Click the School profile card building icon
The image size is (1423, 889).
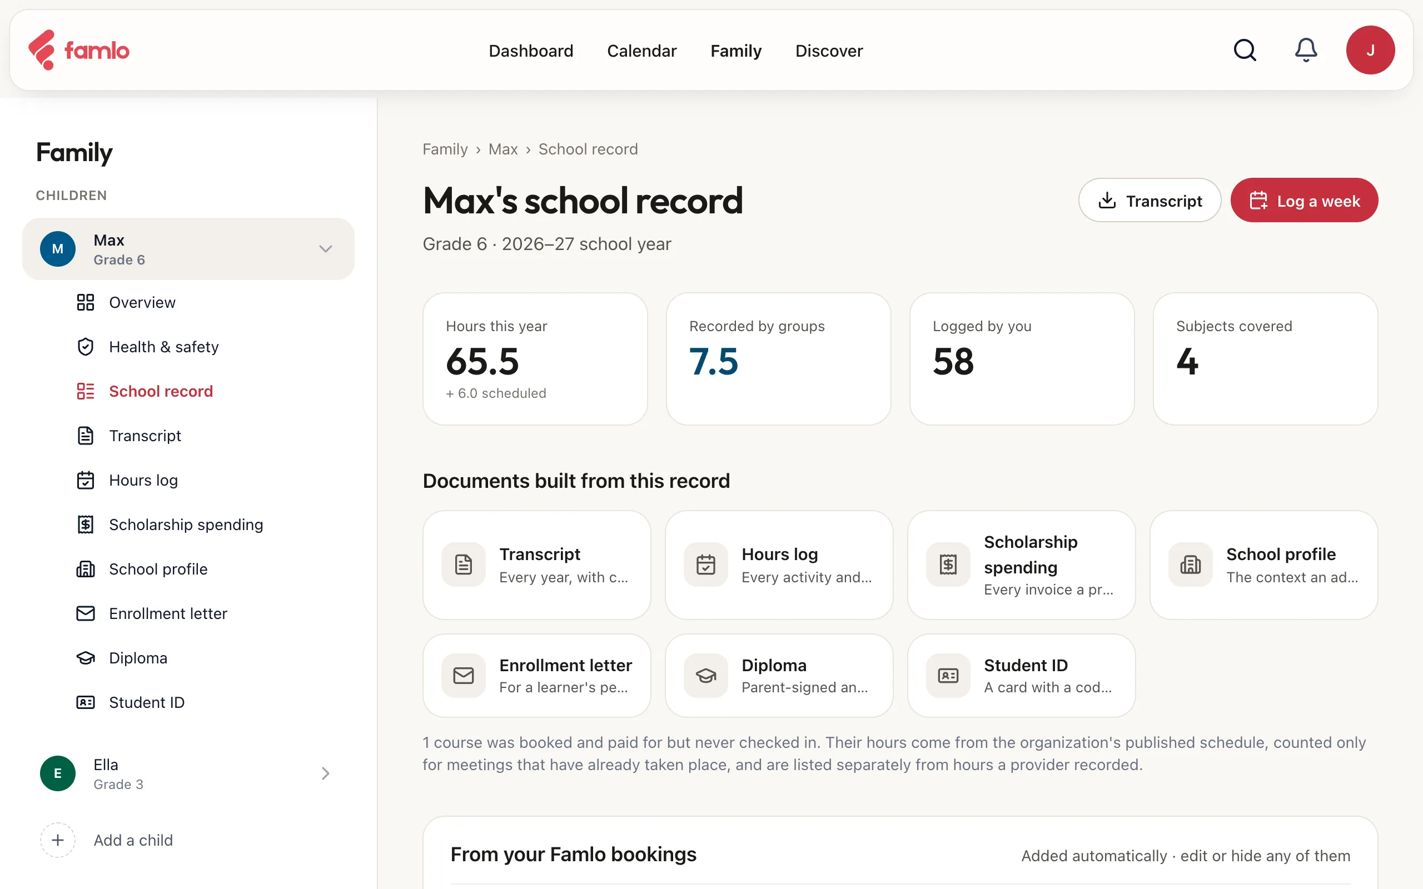pos(1190,565)
